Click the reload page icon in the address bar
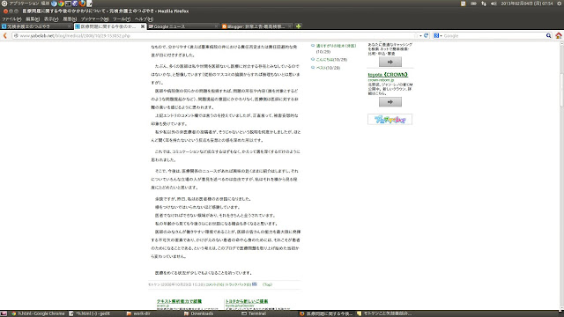Viewport: 564px width, 317px height. click(427, 35)
